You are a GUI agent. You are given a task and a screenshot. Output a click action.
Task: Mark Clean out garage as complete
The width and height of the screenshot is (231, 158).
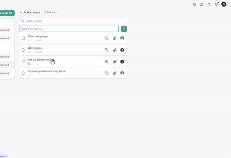[23, 38]
